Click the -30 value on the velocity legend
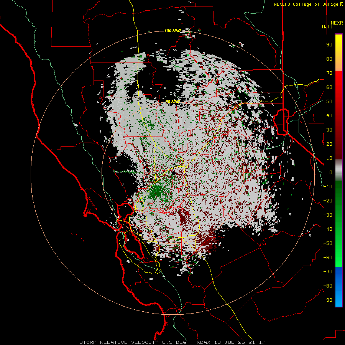 tap(328, 215)
